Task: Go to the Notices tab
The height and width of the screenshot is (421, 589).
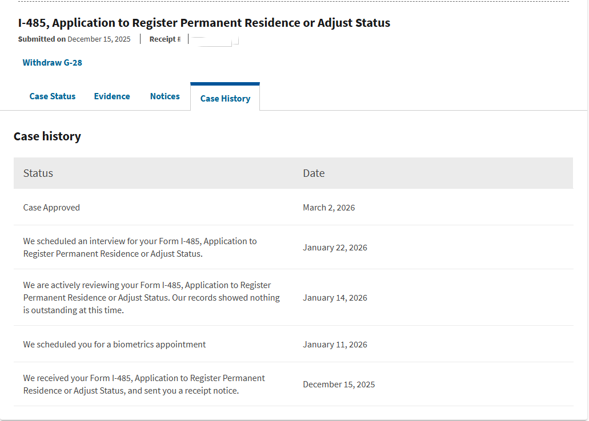Action: [x=165, y=96]
